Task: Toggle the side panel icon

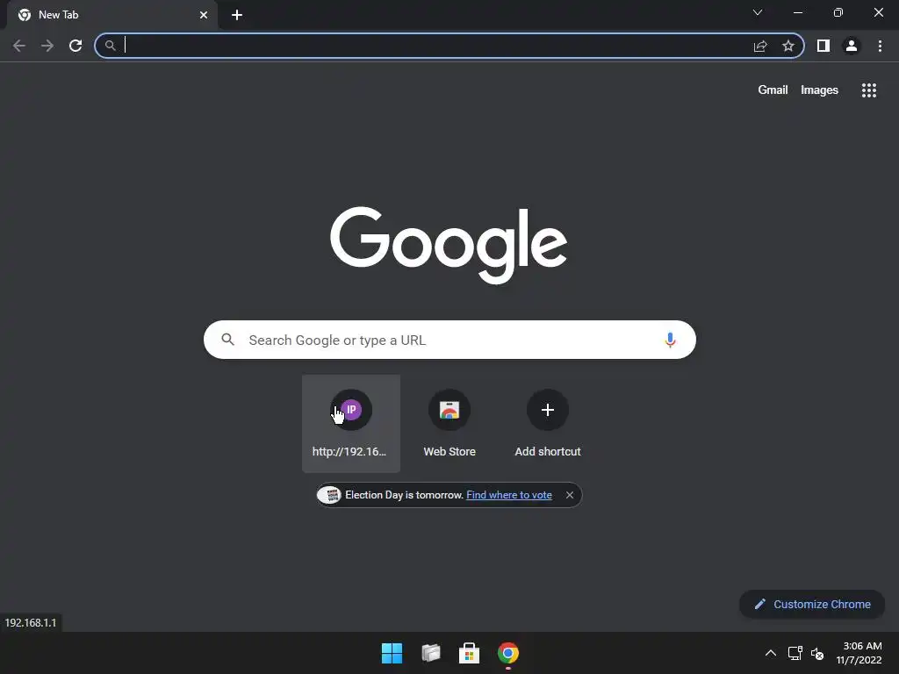Action: pos(823,46)
